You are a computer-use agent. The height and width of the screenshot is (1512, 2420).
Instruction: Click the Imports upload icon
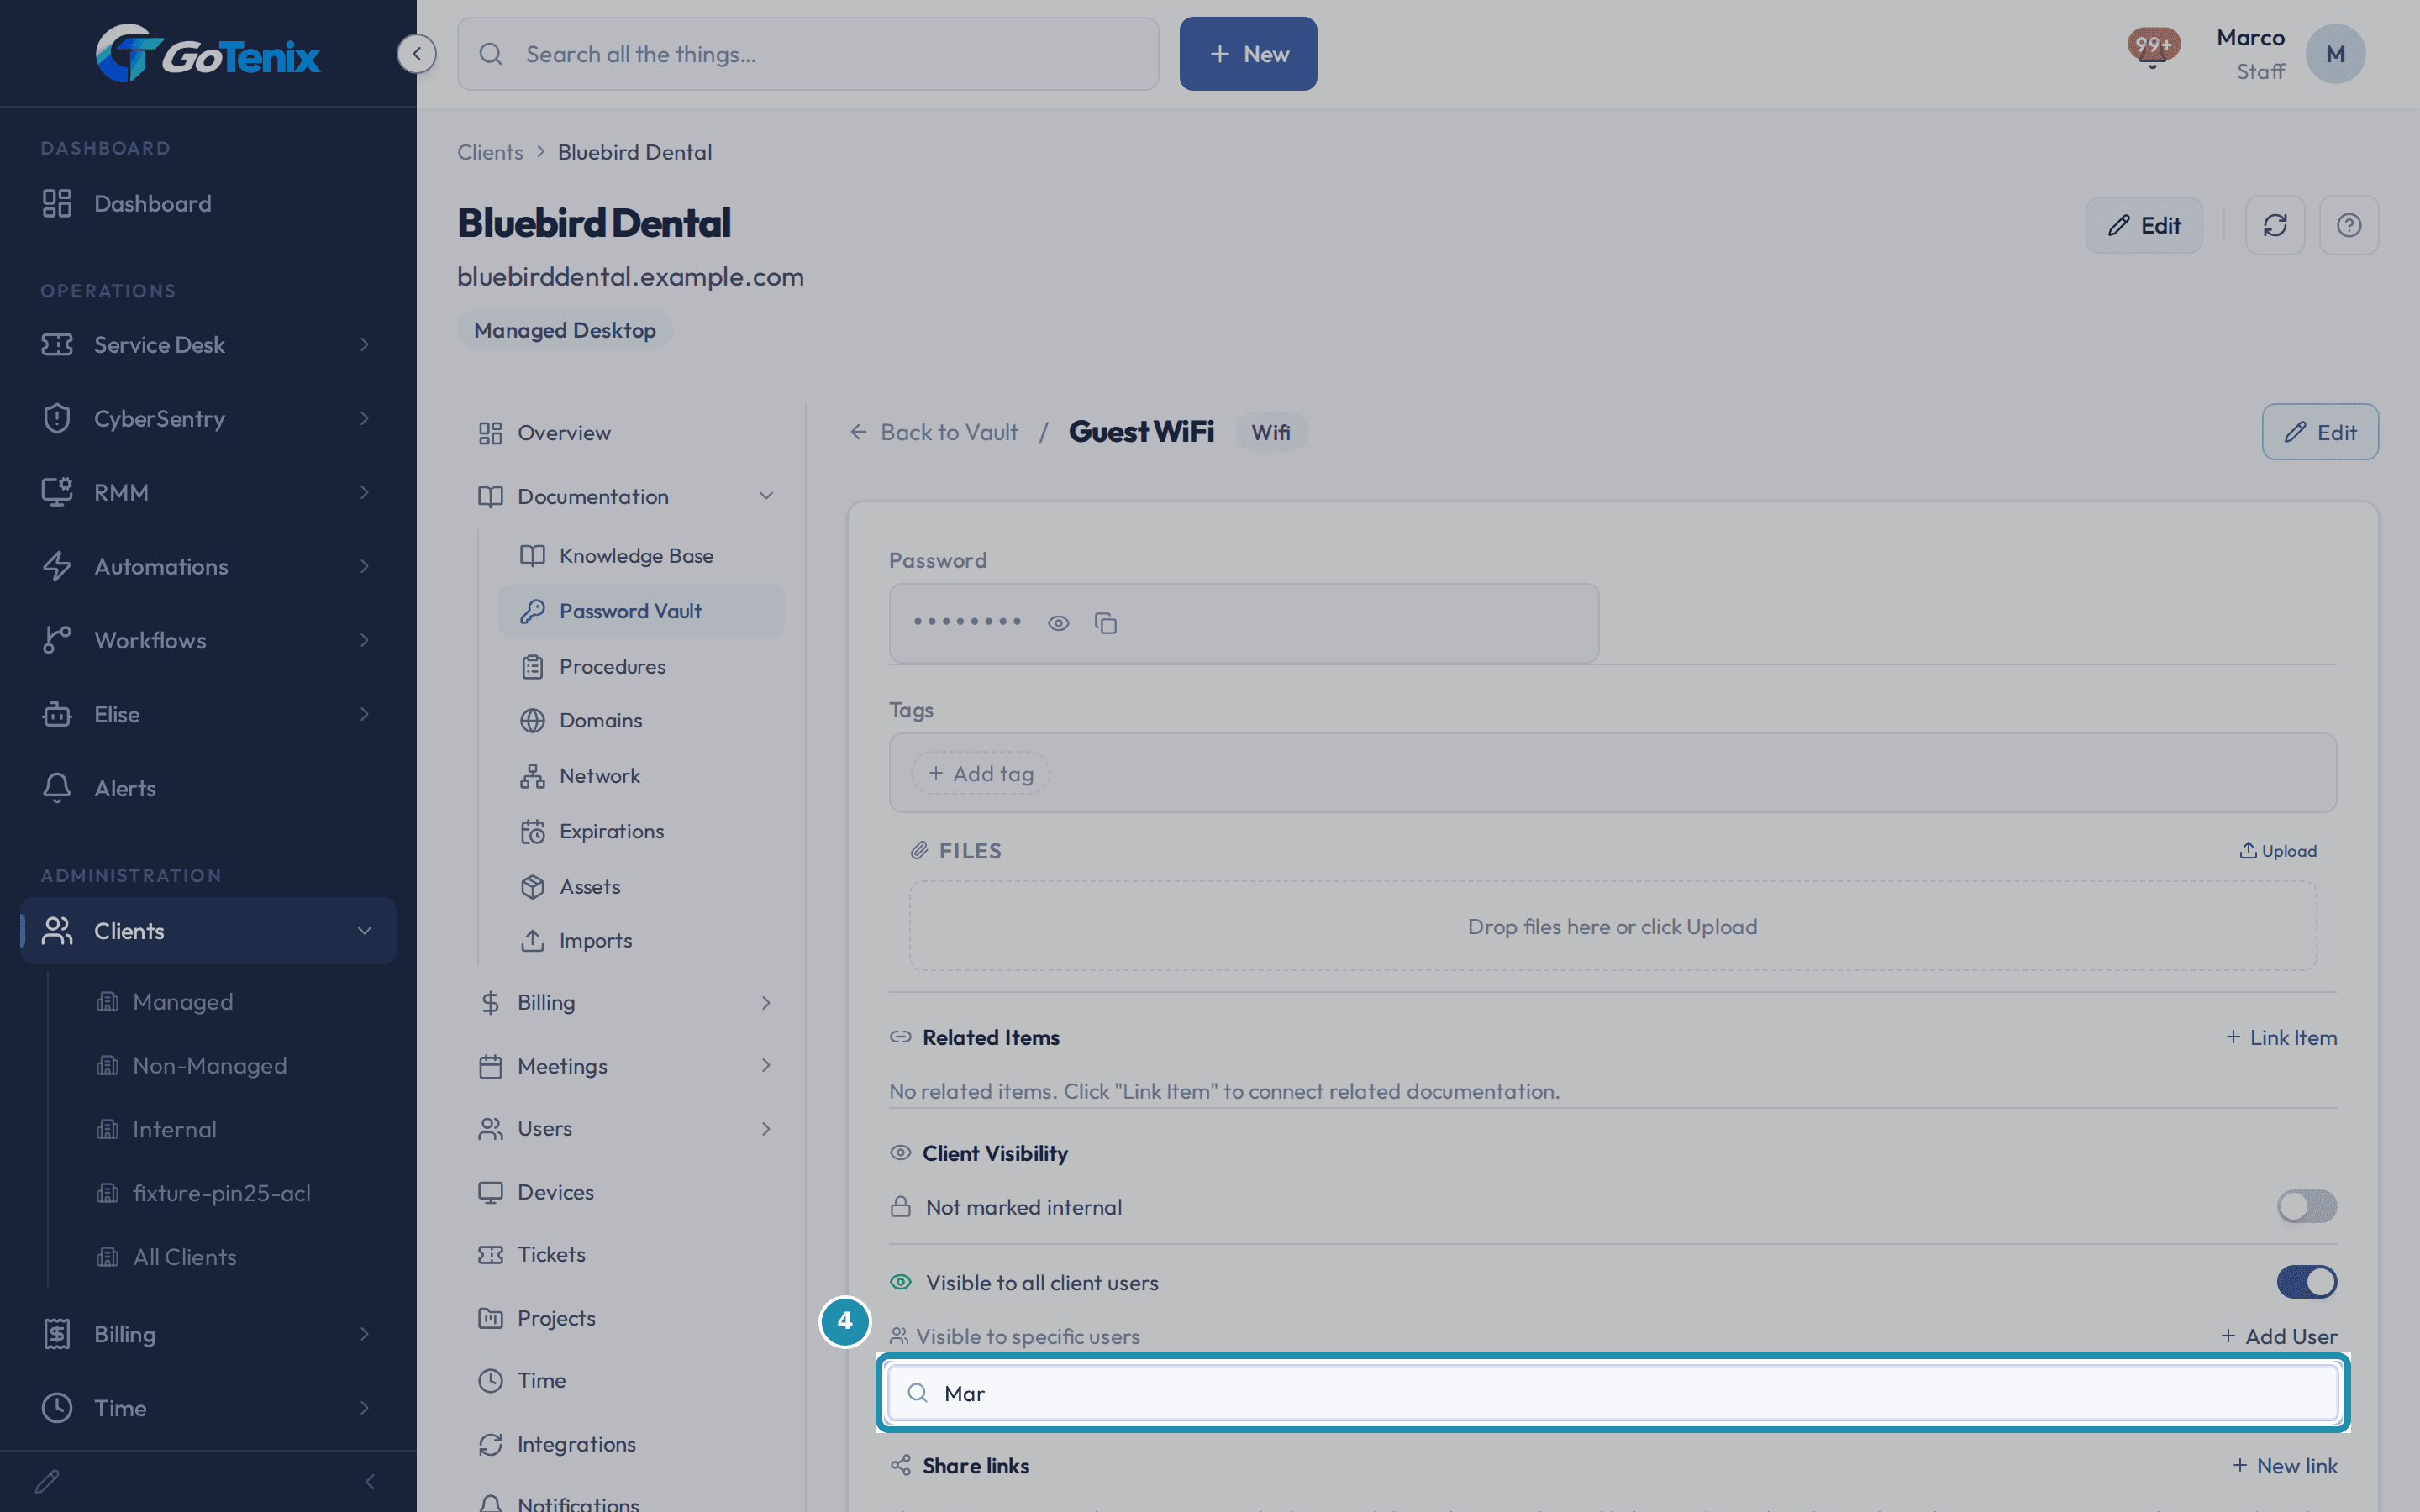(532, 940)
